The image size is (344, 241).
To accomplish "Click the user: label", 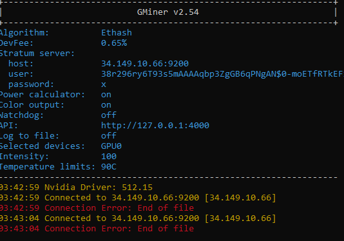I will (21, 74).
